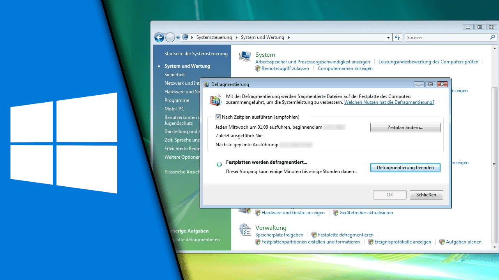Open Sicherheit category in sidebar
This screenshot has height=280, width=499.
pyautogui.click(x=175, y=75)
